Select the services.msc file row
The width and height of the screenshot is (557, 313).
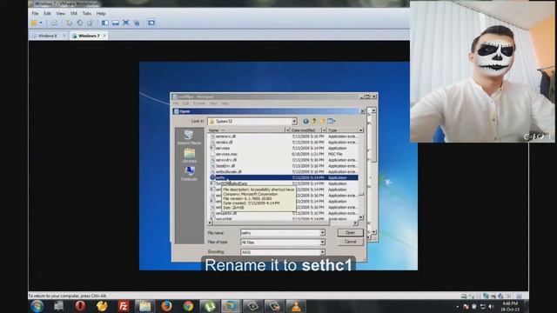[x=284, y=154]
